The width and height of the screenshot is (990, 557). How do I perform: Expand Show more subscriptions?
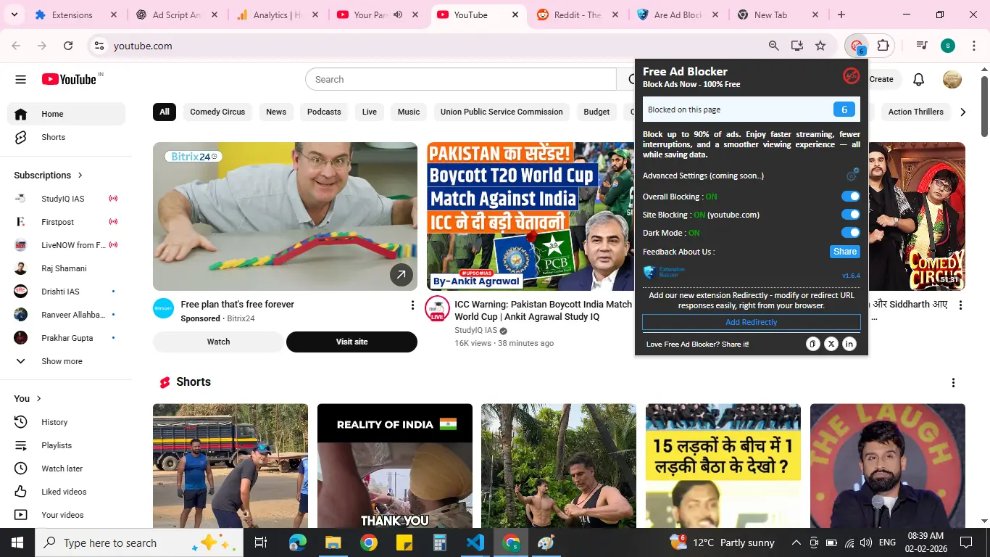(66, 361)
